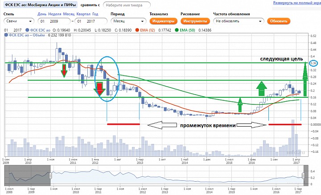Viewport: 321px width, 195px height.
Task: Select the День range link
Action: pos(42,14)
